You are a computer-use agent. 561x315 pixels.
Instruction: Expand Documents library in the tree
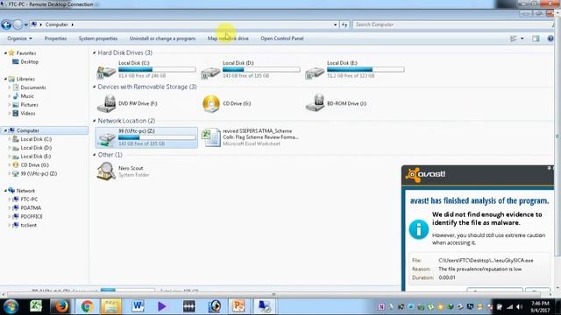(x=10, y=87)
